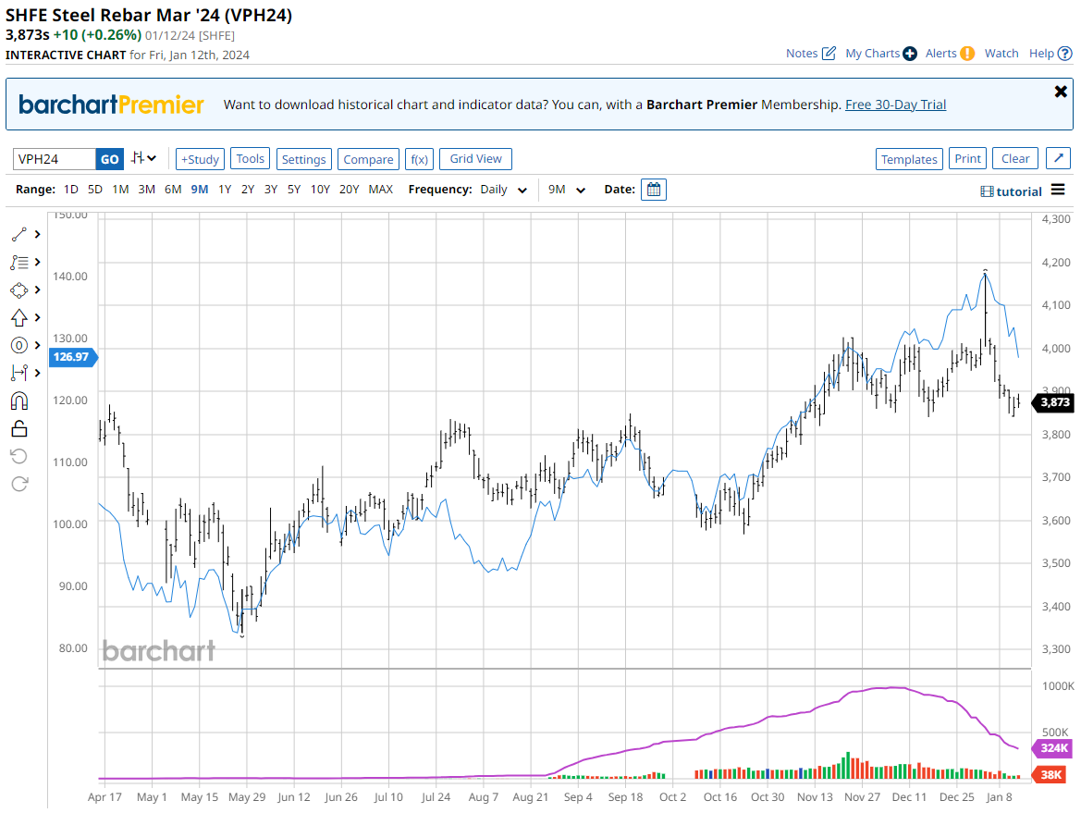
Task: Select the 1Y range option
Action: tap(225, 190)
